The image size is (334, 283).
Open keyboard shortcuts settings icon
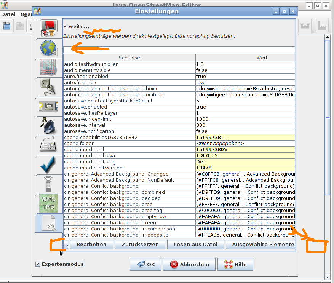pyautogui.click(x=48, y=145)
